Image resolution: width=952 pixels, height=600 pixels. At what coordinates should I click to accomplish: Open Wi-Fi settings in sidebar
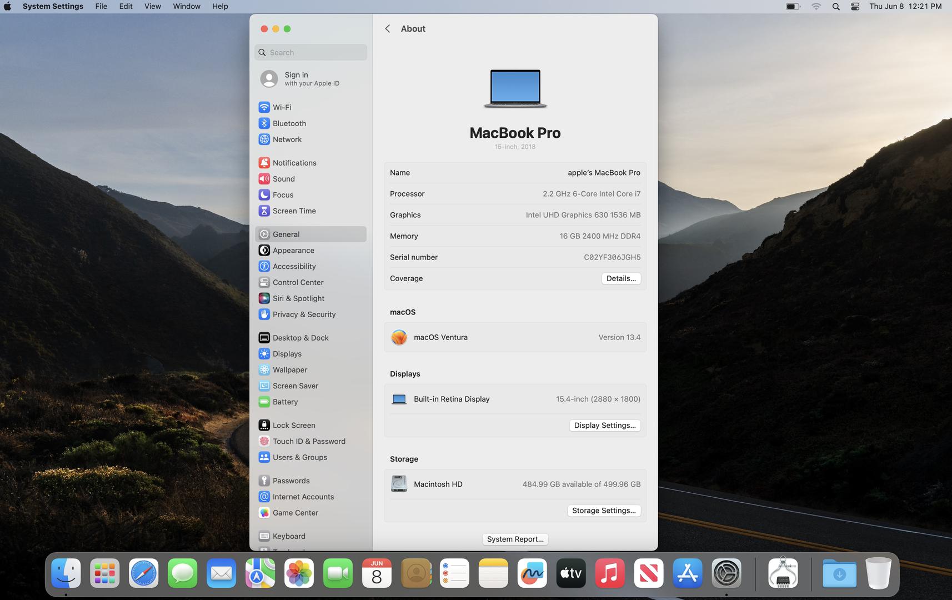310,107
